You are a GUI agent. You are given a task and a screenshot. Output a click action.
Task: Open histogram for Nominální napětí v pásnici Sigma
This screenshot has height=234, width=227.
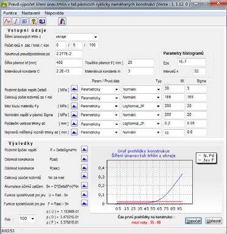tap(74, 115)
